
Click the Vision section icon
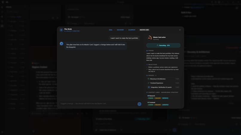(x=147, y=51)
